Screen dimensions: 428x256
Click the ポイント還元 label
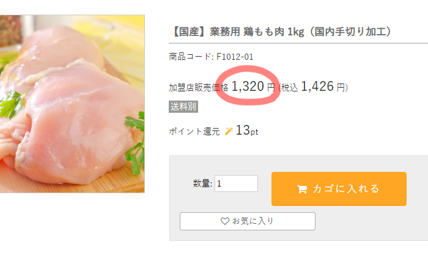point(194,132)
